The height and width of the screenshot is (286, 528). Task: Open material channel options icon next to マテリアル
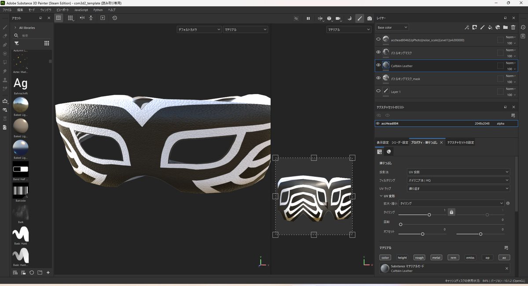coord(506,248)
